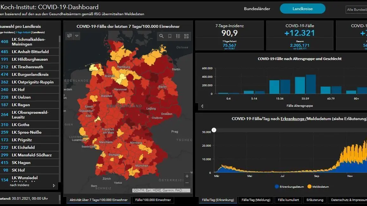367x206 pixels.
Task: Click the left arrow under Altersgruppe chart
Action: click(202, 106)
